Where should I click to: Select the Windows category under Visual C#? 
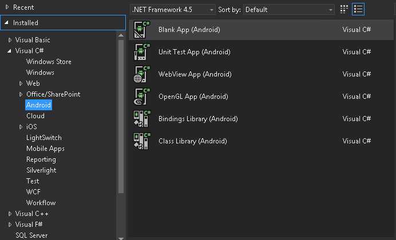40,73
